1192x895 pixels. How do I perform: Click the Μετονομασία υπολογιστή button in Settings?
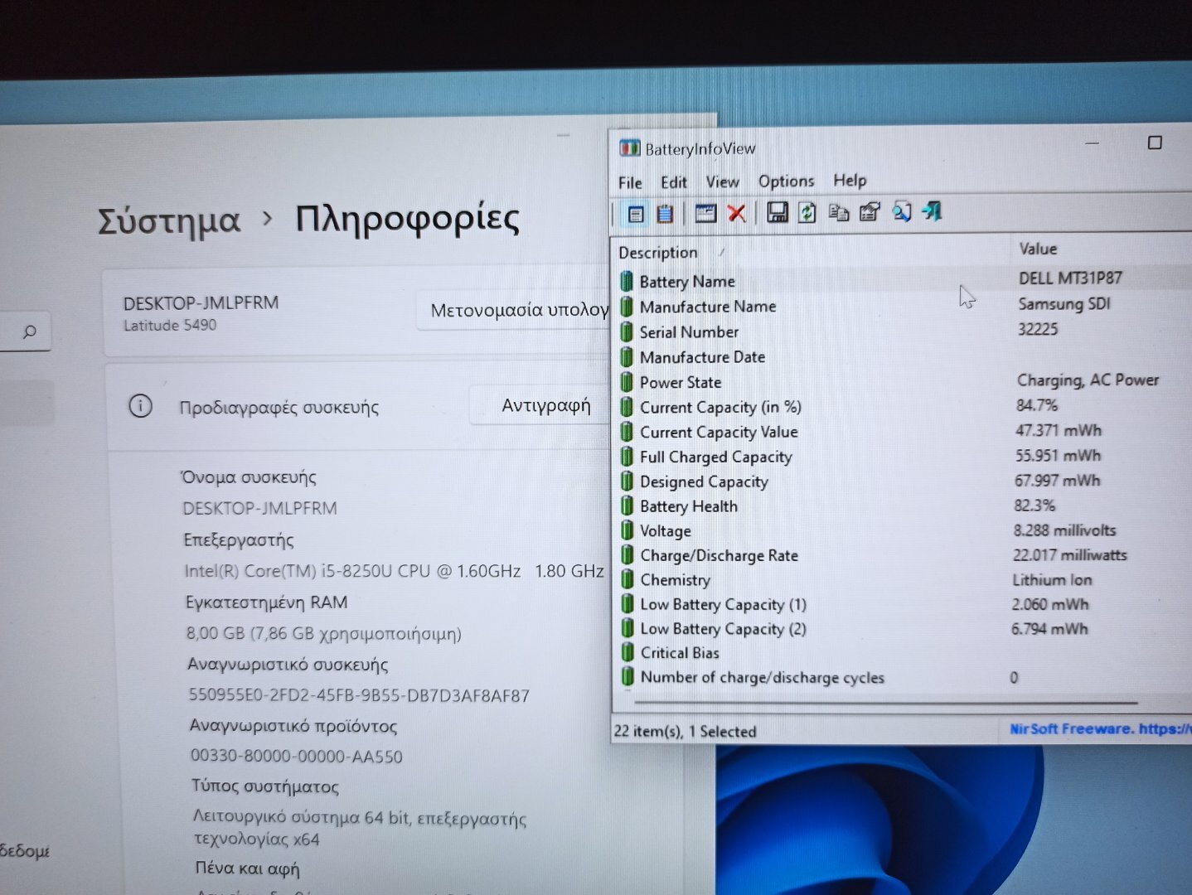click(x=514, y=310)
